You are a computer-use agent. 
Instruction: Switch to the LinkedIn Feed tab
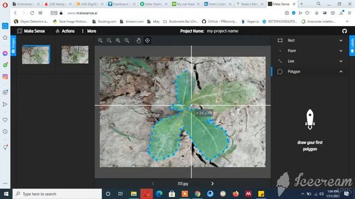point(217,4)
